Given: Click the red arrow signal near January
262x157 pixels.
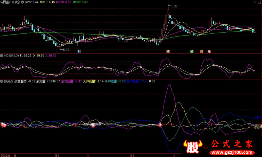Looking at the screenshot, I should pyautogui.click(x=211, y=124).
